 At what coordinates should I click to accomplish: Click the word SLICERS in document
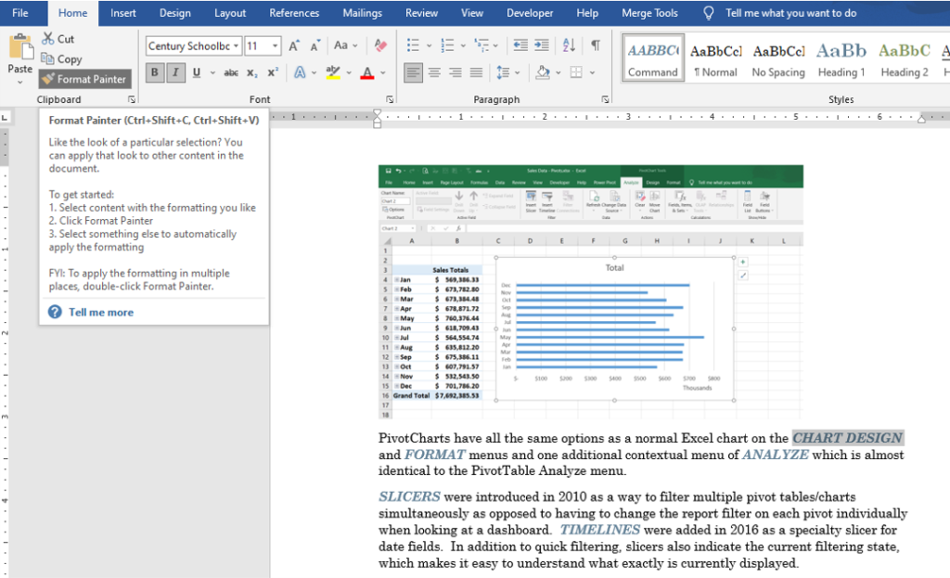tap(409, 496)
